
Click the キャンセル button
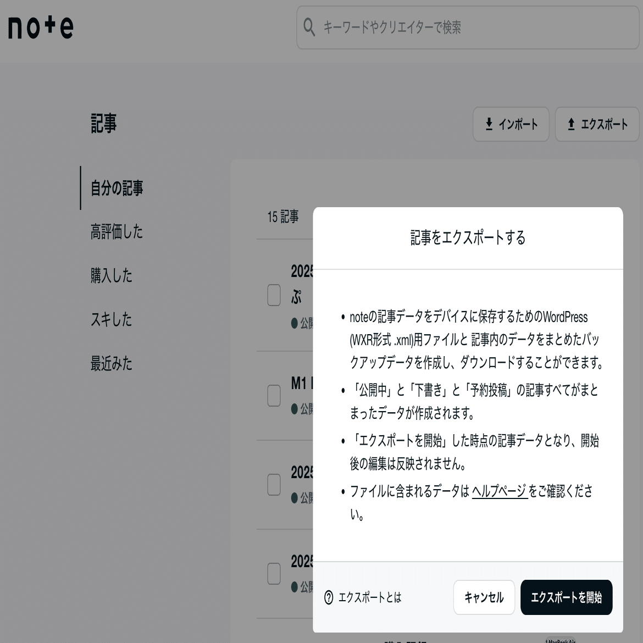tap(484, 597)
